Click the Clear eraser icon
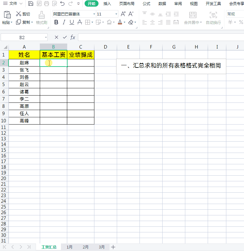The image size is (244, 251). (x=131, y=22)
